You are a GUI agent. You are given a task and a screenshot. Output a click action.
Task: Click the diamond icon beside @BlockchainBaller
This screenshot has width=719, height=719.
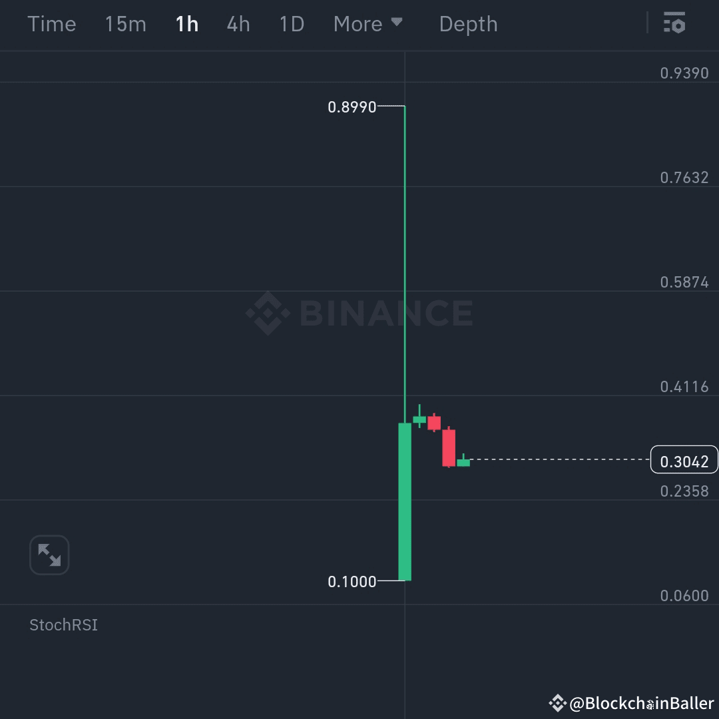point(558,703)
